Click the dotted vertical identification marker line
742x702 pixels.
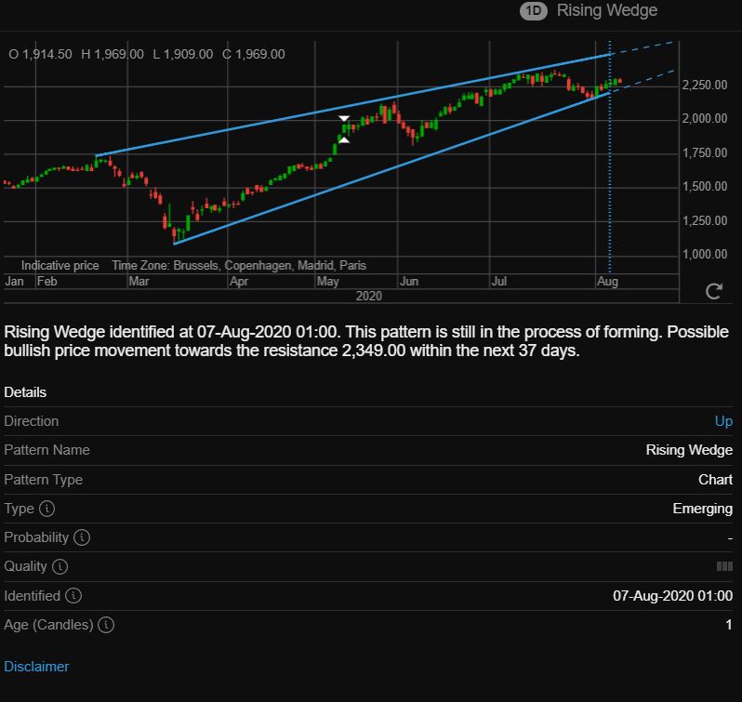610,190
